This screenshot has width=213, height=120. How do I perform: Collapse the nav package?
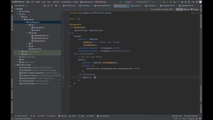tap(27, 25)
